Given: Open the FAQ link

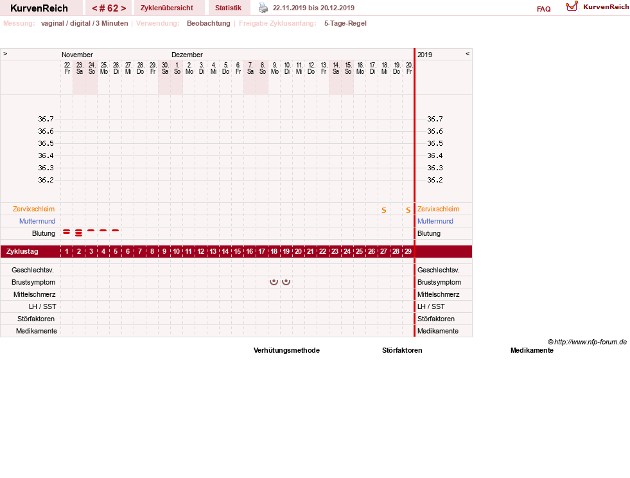Looking at the screenshot, I should click(x=543, y=9).
